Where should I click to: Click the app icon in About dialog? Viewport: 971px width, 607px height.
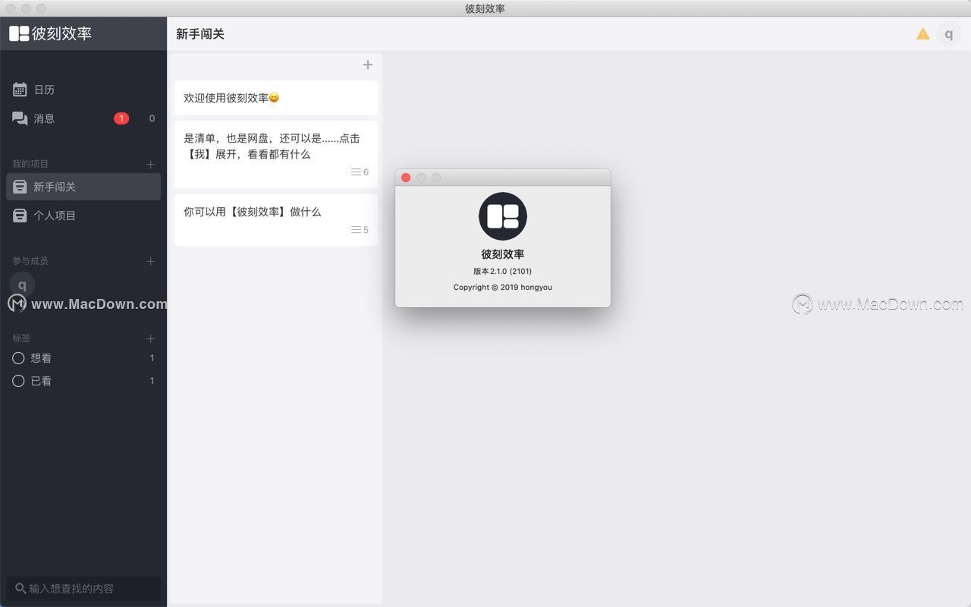pos(503,216)
